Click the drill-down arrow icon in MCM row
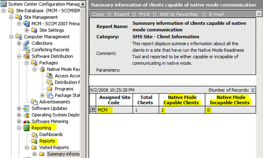Image resolution: width=263 pixels, height=158 pixels. tap(93, 110)
